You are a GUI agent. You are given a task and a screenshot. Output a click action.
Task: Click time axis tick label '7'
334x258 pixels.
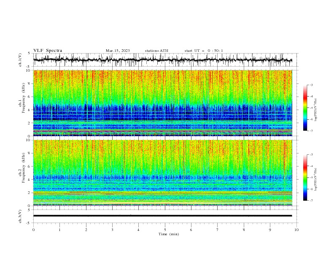(218, 230)
